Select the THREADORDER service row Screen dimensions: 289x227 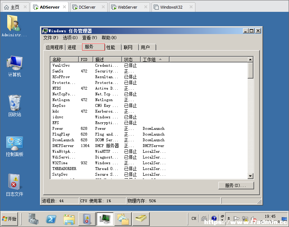point(149,169)
